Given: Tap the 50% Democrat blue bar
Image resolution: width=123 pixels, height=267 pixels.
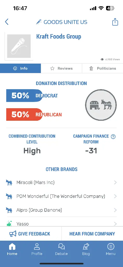Looking at the screenshot, I should coord(24,96).
